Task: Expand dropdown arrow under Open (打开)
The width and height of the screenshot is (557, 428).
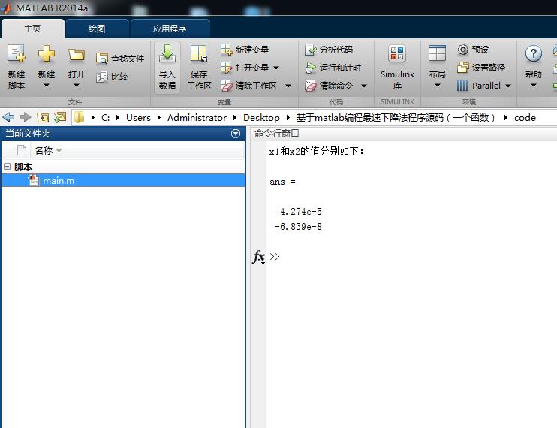Action: tap(77, 86)
